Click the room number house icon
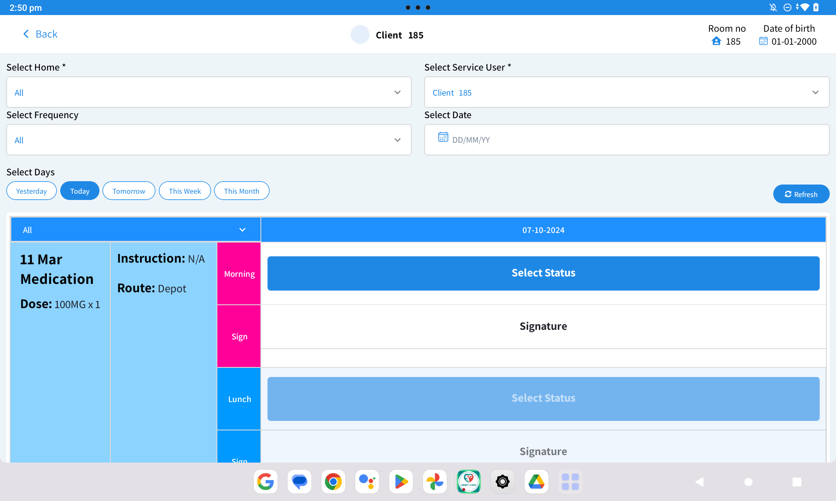This screenshot has width=836, height=501. tap(716, 41)
